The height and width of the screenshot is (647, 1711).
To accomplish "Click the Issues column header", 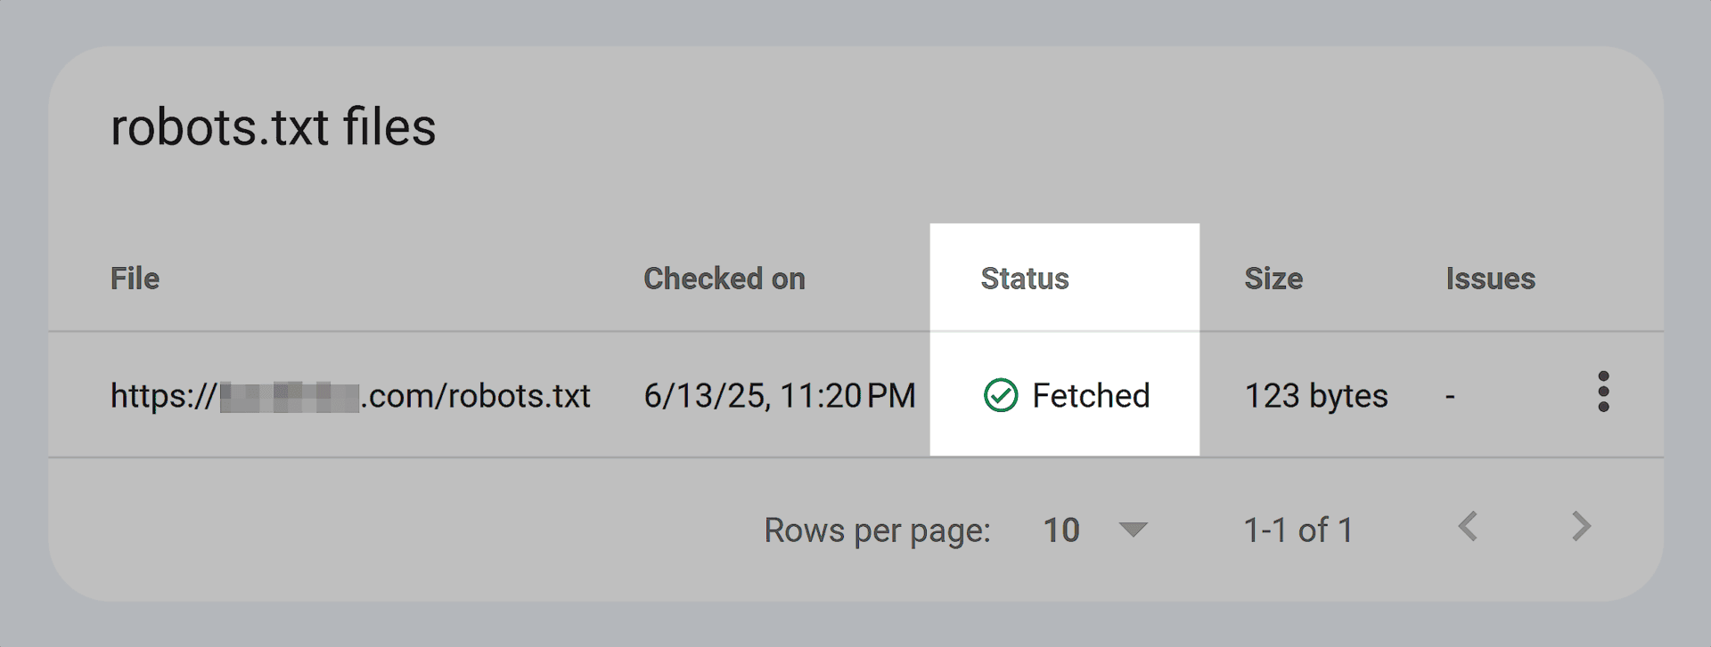I will coord(1490,279).
